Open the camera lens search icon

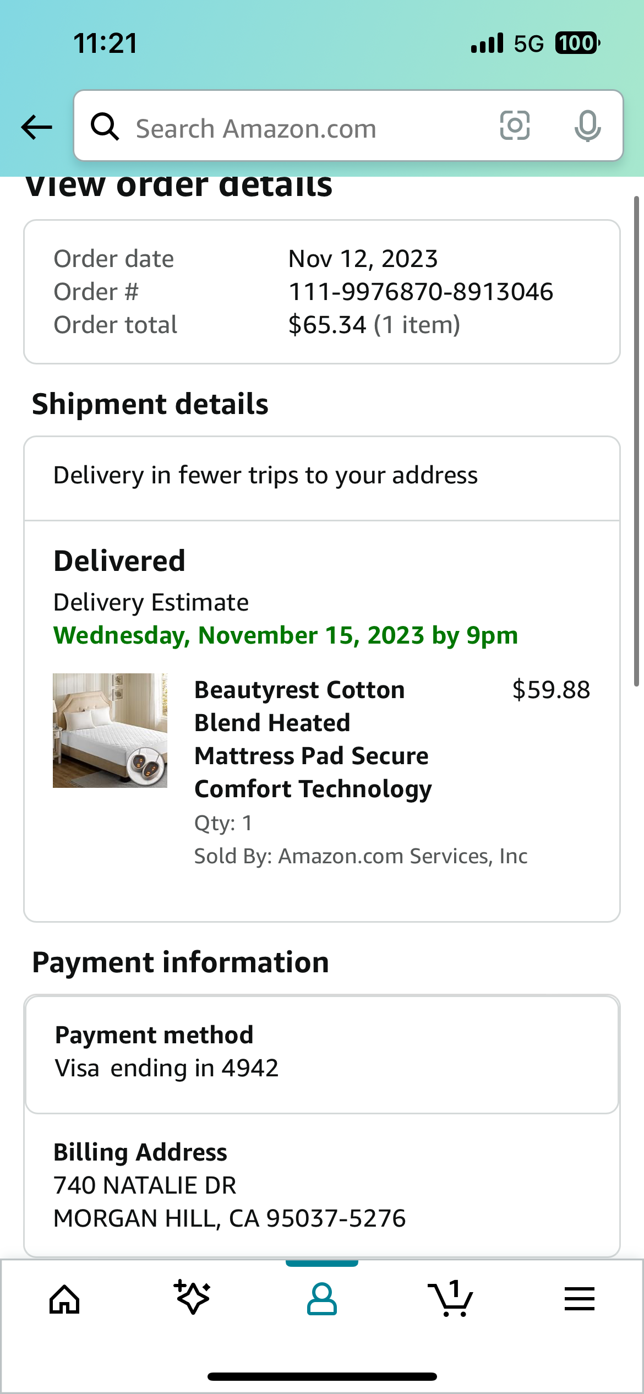[515, 126]
